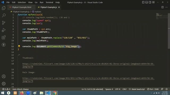This screenshot has width=170, height=95.
Task: Open the Accounts menu icon
Action: [3, 76]
